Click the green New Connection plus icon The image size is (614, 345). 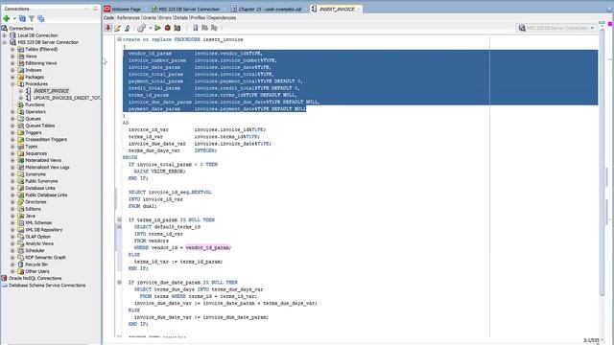(7, 18)
